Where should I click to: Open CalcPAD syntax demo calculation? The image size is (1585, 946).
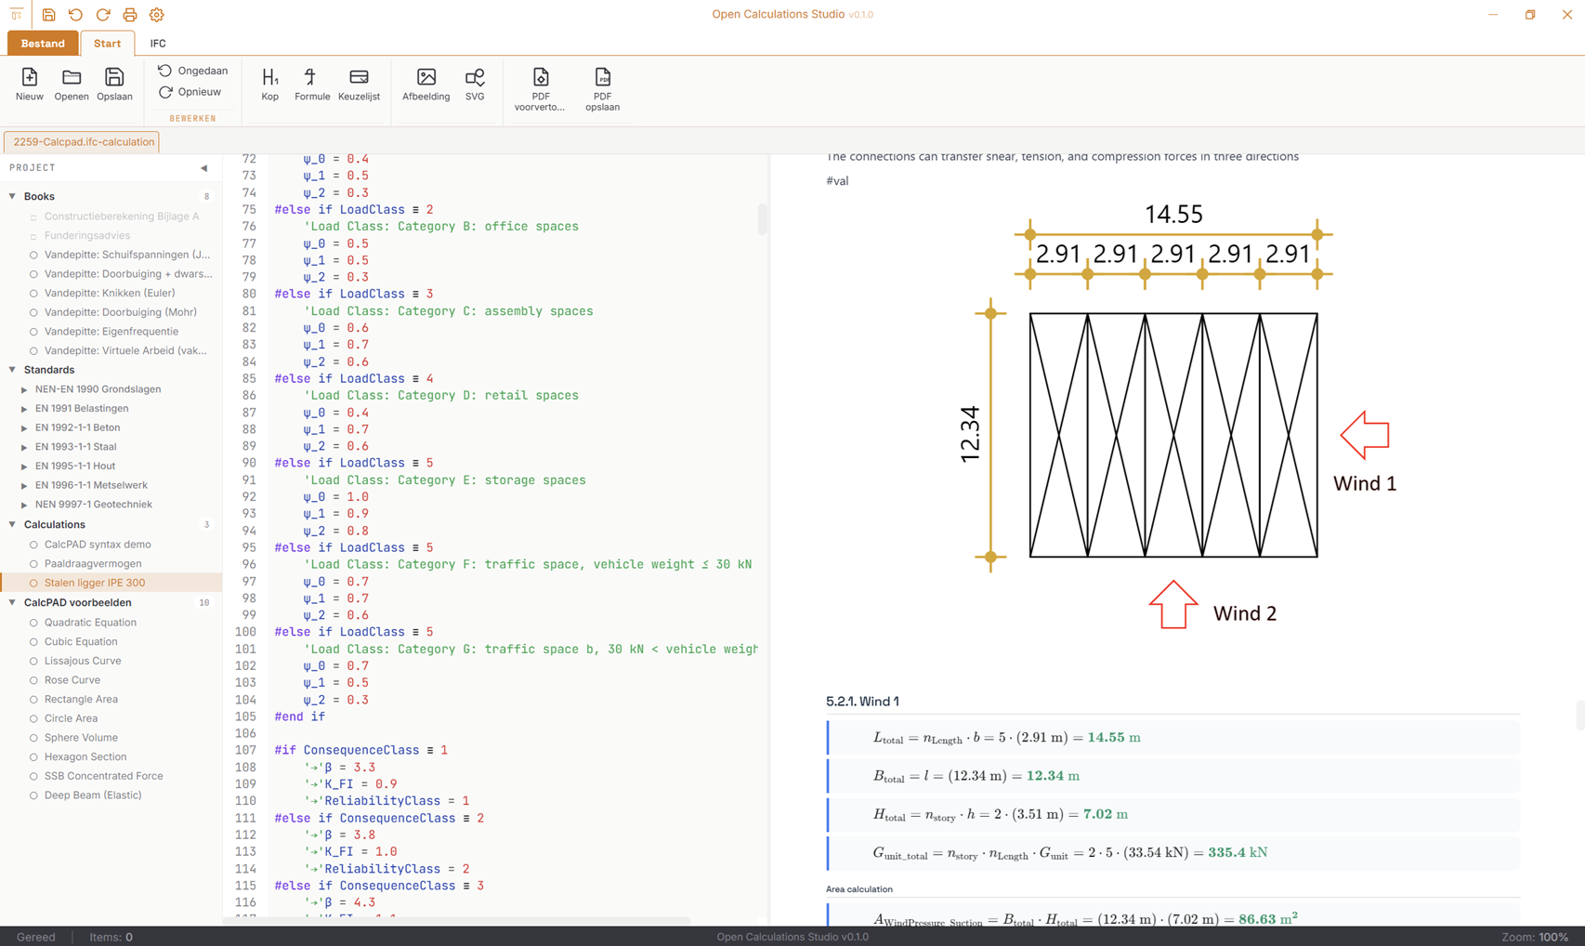111,545
